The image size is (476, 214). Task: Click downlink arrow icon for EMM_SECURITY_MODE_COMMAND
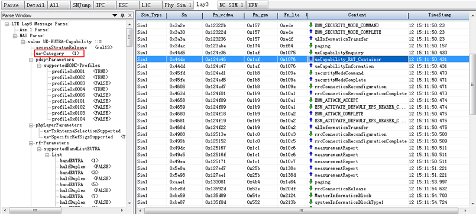click(310, 25)
